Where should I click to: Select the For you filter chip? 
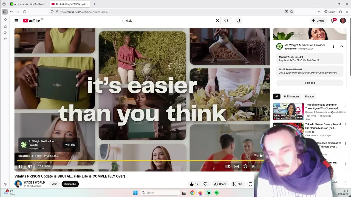pyautogui.click(x=309, y=97)
